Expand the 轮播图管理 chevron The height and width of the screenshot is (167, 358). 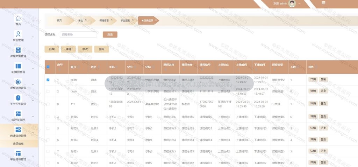(33, 69)
